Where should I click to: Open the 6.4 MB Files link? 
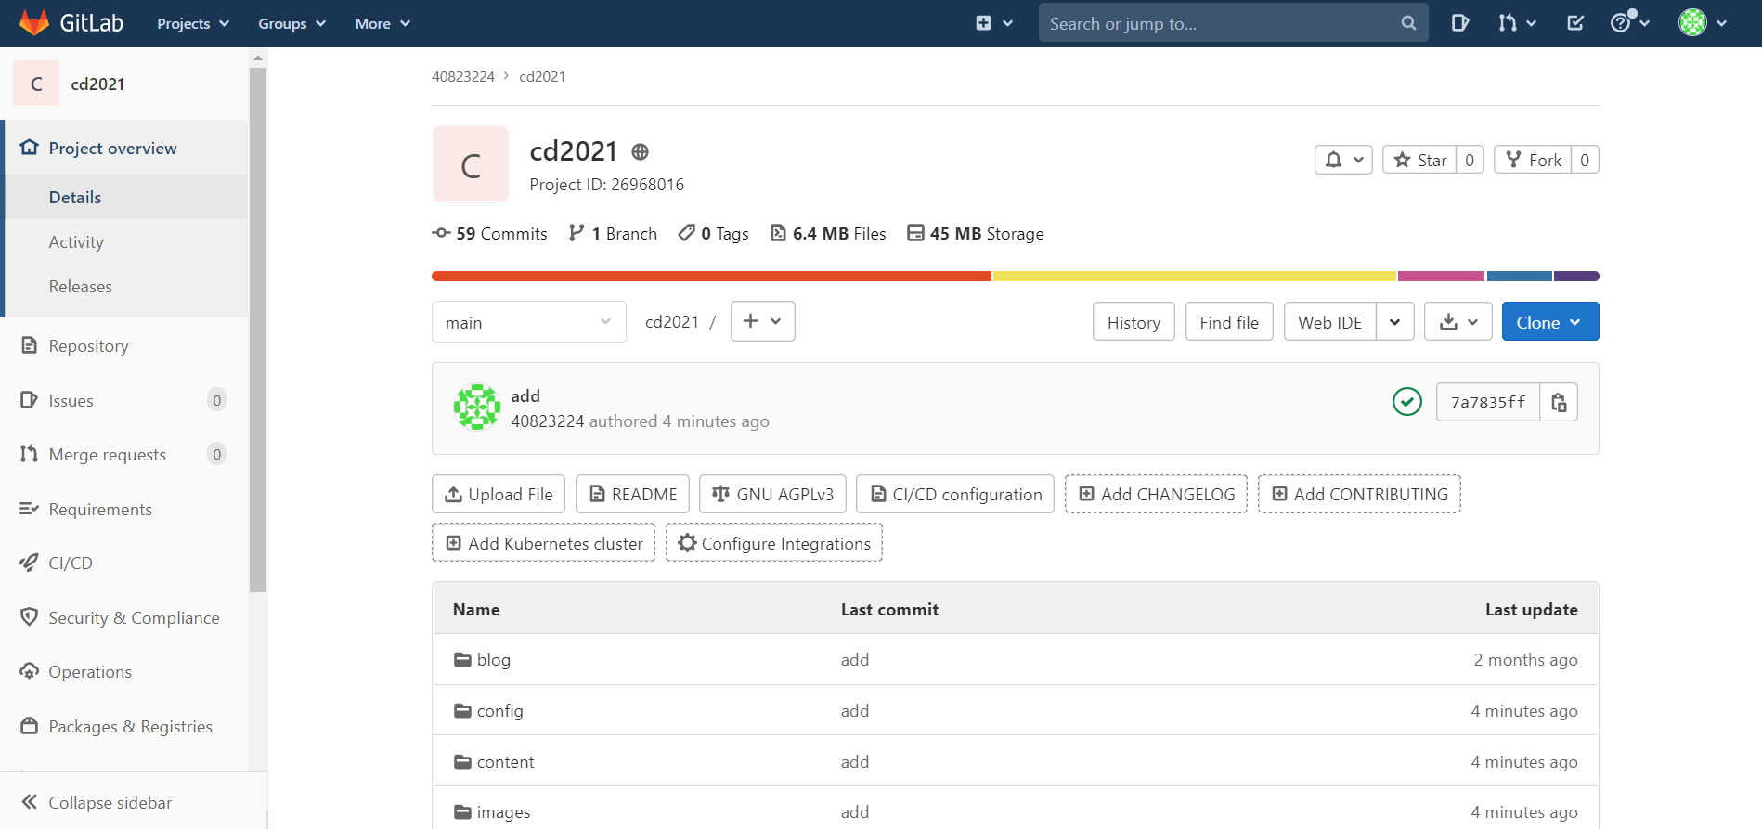[828, 233]
